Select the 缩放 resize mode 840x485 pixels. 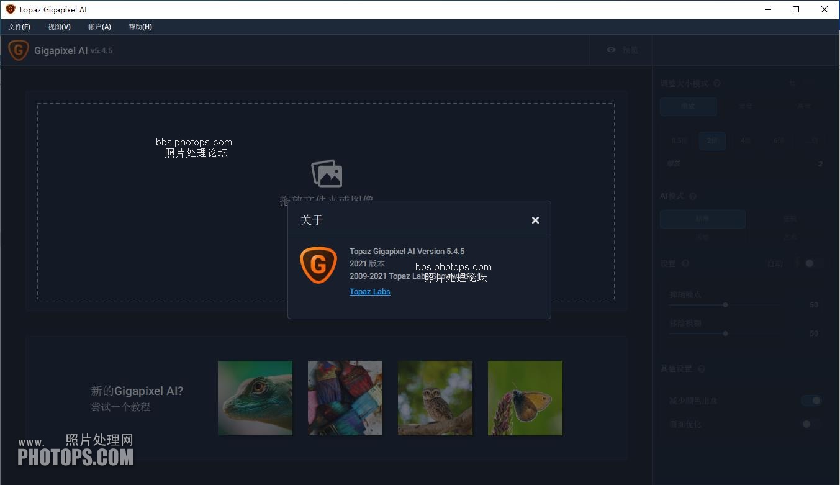(689, 106)
